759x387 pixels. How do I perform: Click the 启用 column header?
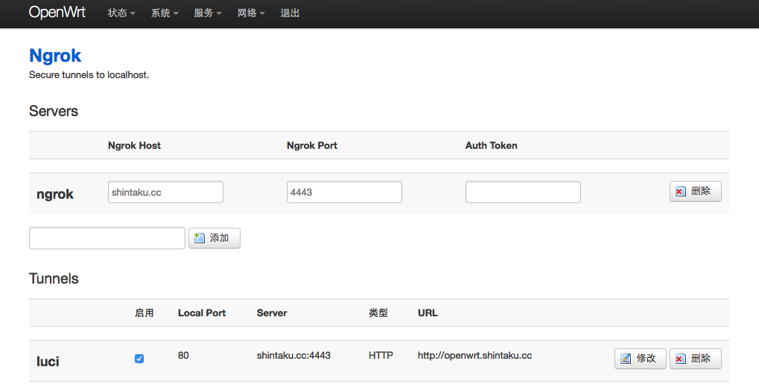145,313
